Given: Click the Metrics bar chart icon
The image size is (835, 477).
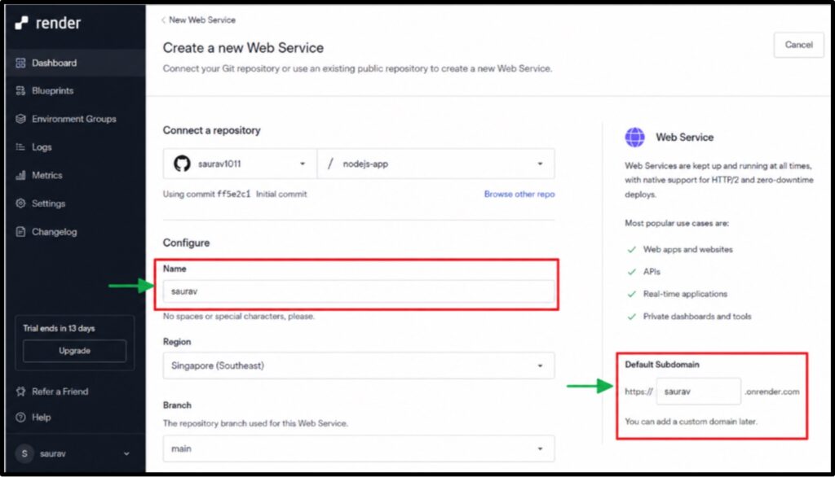Looking at the screenshot, I should [20, 175].
